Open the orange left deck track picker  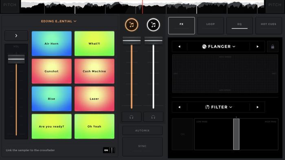click(x=132, y=25)
